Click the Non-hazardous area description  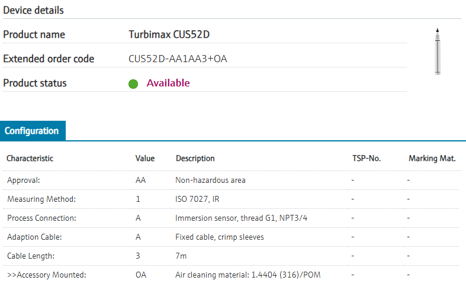click(x=210, y=180)
